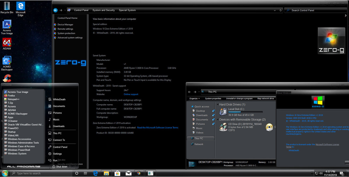The height and width of the screenshot is (177, 349).
Task: Open WhiteDeath user folder in Start menu
Action: [59, 100]
